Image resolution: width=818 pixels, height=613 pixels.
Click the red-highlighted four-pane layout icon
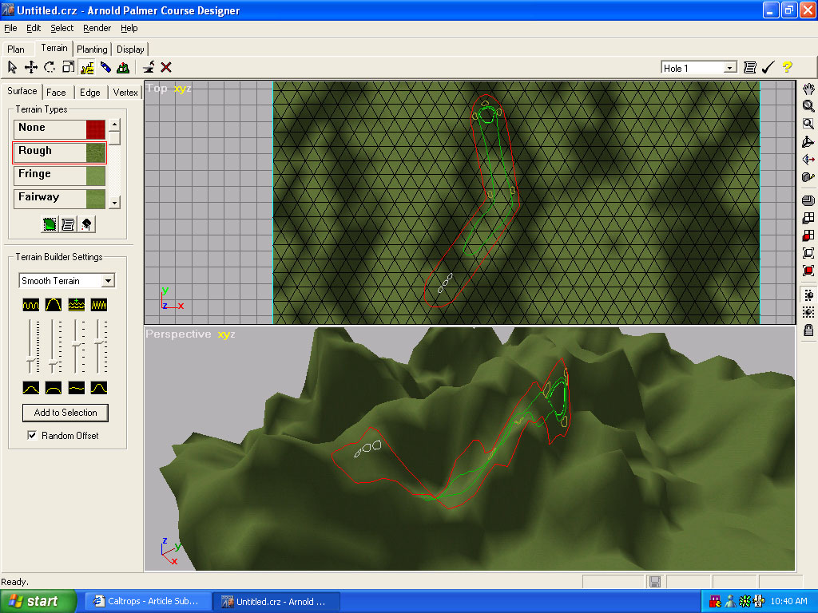point(808,235)
